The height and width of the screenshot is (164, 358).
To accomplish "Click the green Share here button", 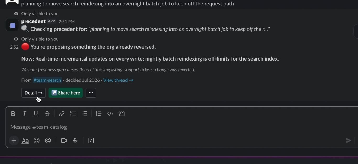I will click(66, 93).
